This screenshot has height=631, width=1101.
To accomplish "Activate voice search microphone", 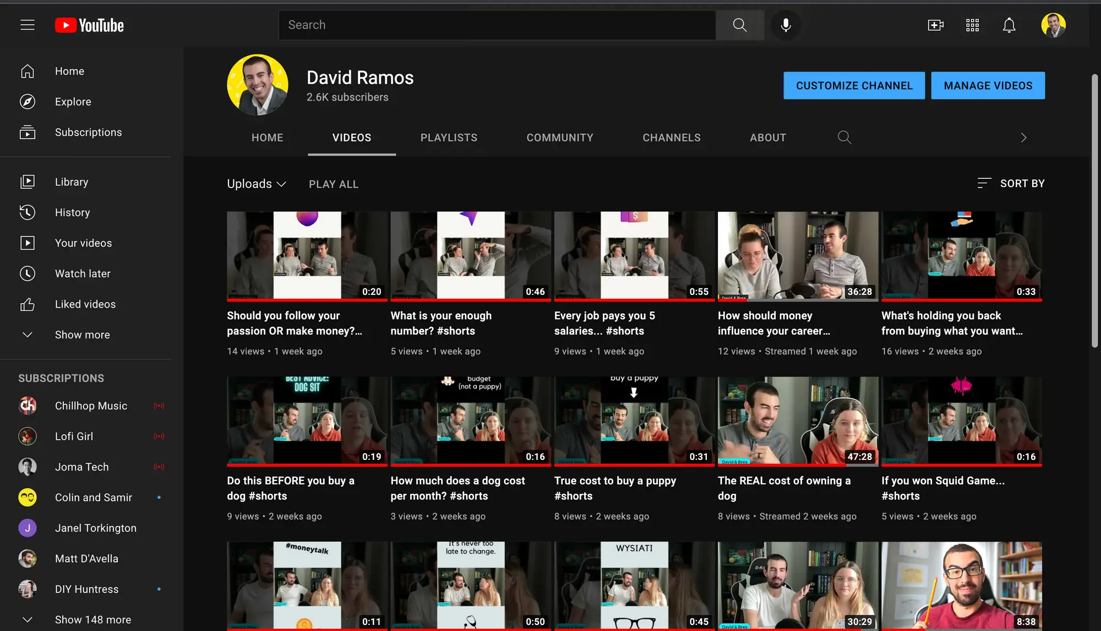I will [786, 25].
